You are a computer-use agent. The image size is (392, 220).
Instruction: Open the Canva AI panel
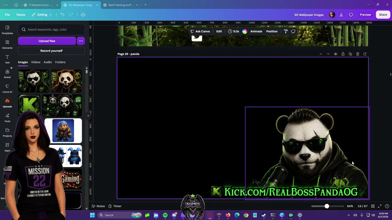[x=7, y=88]
